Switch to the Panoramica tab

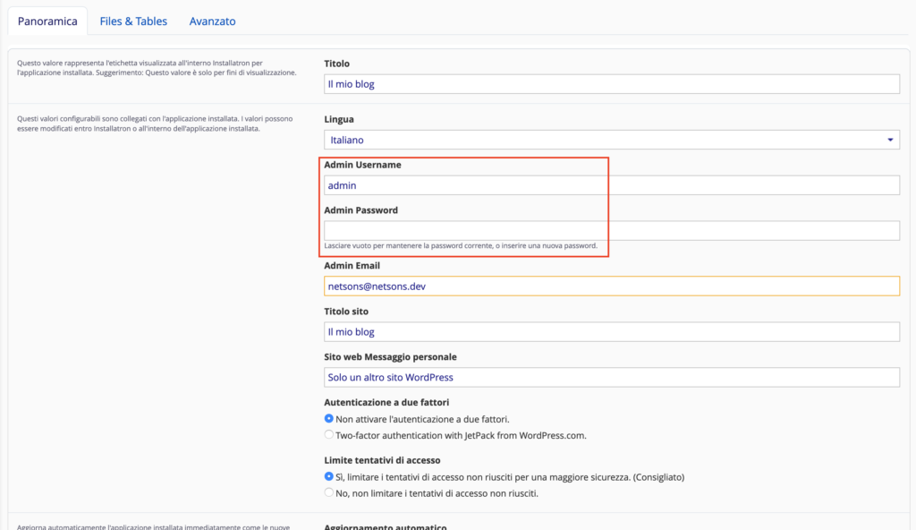coord(47,21)
